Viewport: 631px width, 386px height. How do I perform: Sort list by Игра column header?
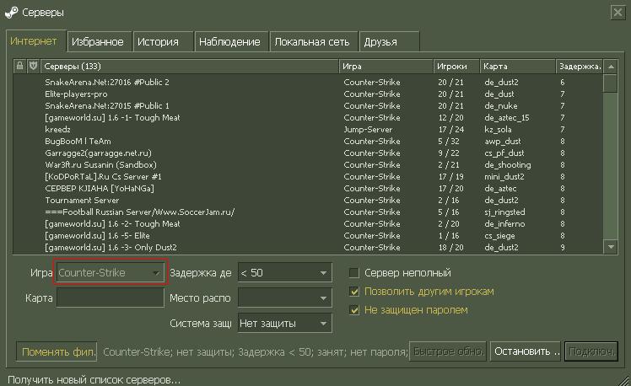pos(386,67)
